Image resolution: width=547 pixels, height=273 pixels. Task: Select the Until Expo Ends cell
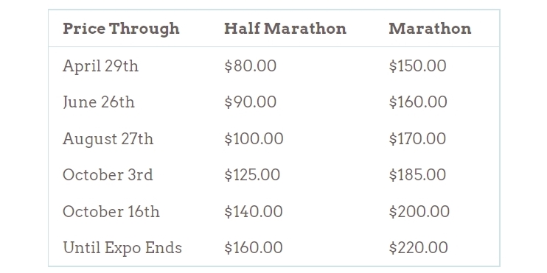tap(122, 248)
